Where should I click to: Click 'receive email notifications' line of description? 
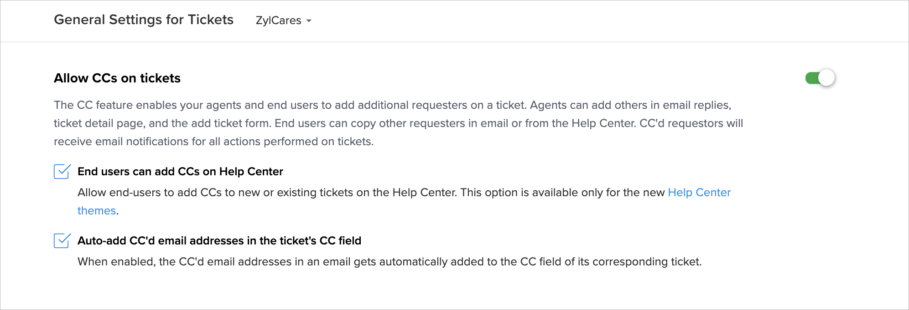point(213,142)
